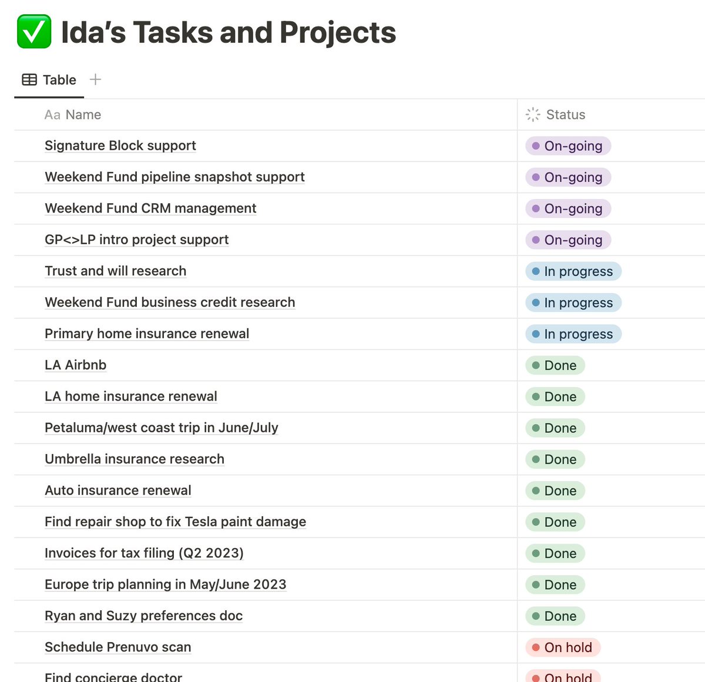Open the "Trust and will research" task
The height and width of the screenshot is (682, 705).
(115, 271)
